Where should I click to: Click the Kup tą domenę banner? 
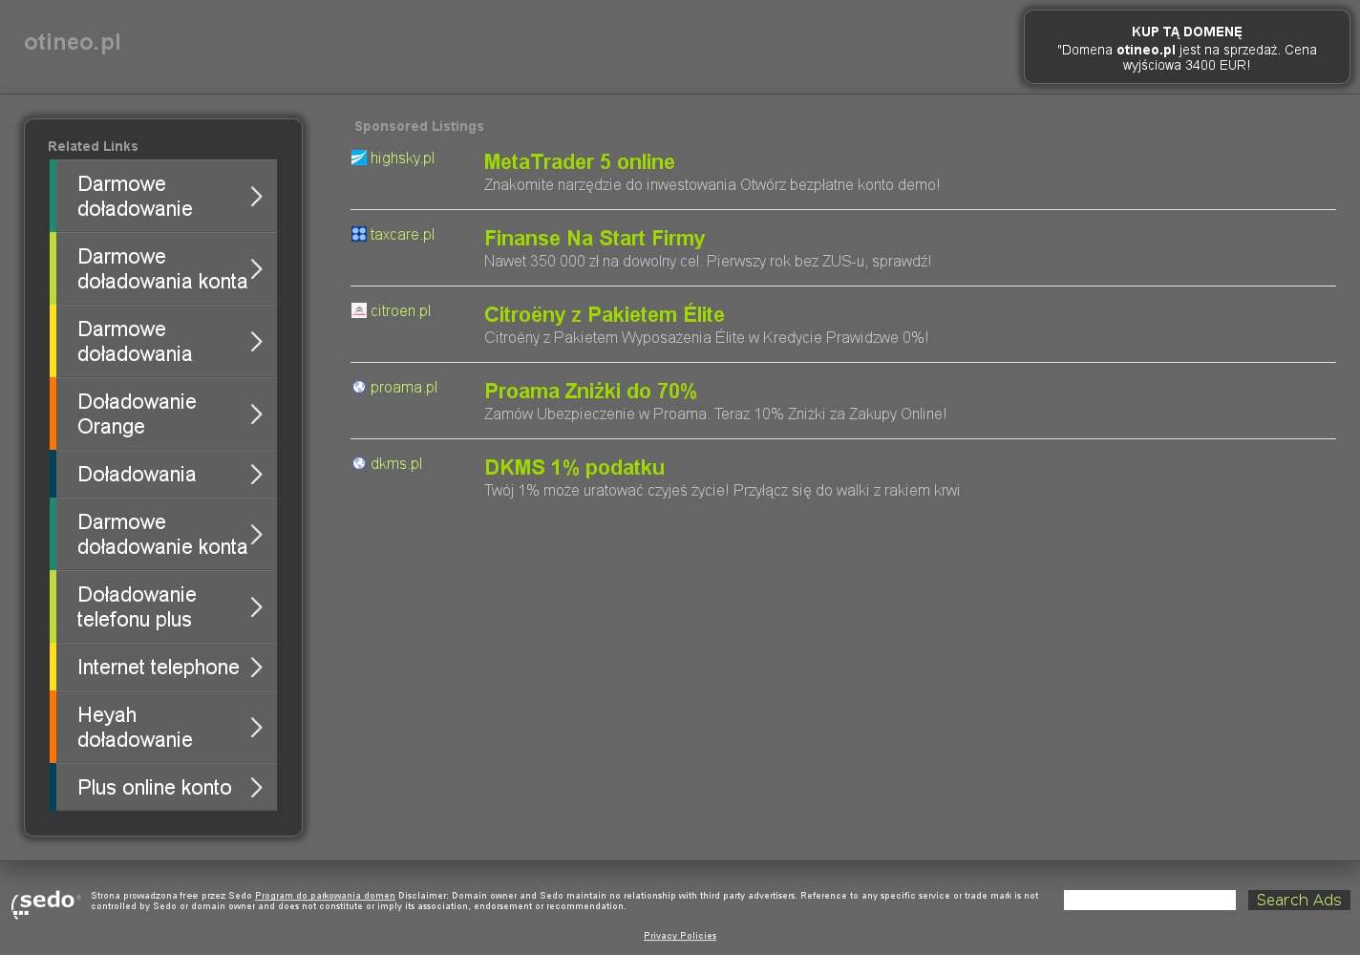click(1186, 48)
